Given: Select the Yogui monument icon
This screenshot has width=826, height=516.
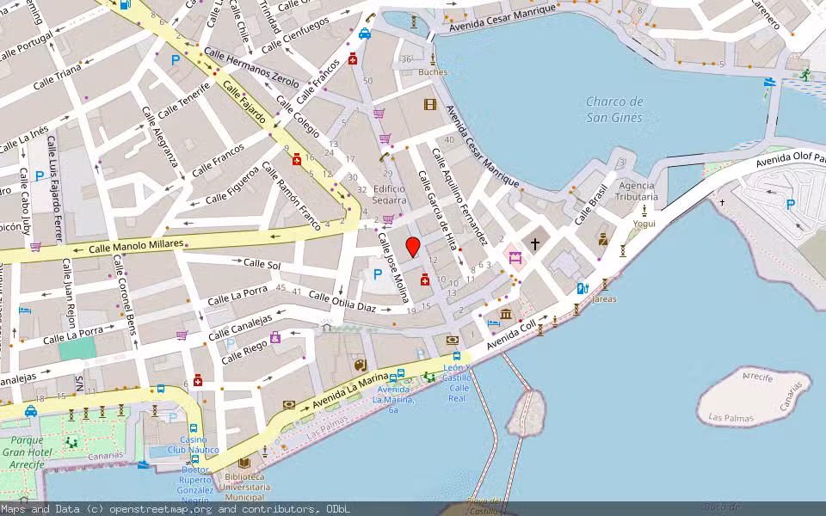Looking at the screenshot, I should click(644, 212).
